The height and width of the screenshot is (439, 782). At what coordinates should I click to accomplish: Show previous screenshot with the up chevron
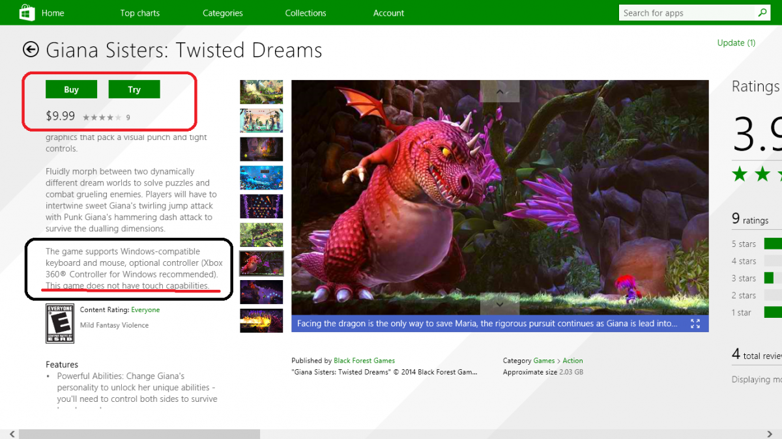point(500,91)
